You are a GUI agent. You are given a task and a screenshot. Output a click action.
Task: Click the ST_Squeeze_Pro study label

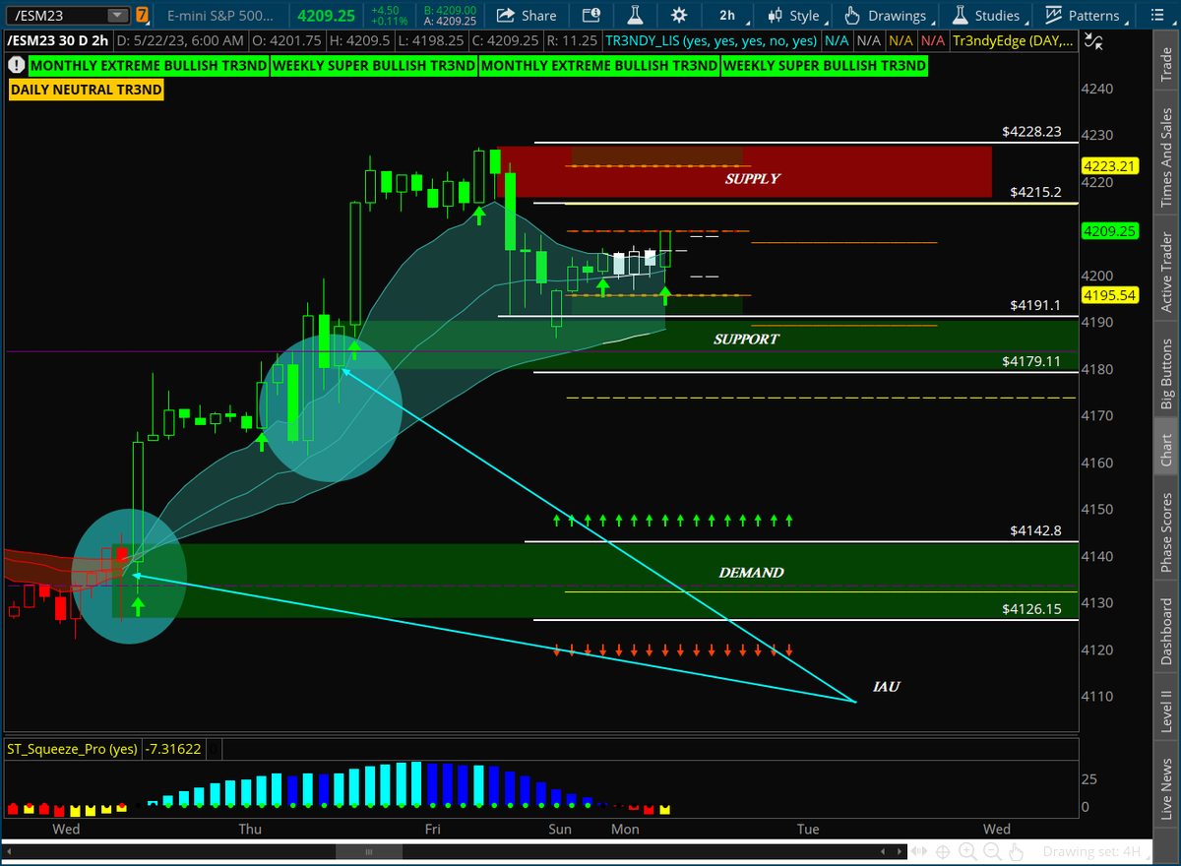point(71,749)
